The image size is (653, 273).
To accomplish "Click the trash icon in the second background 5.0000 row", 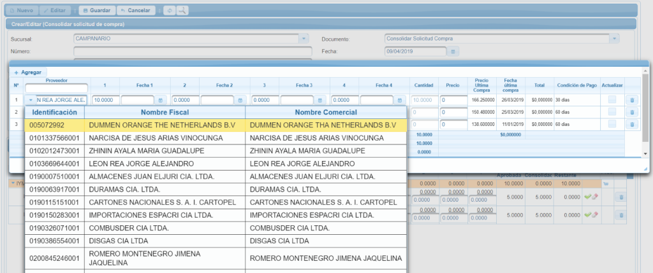I will coord(620,215).
